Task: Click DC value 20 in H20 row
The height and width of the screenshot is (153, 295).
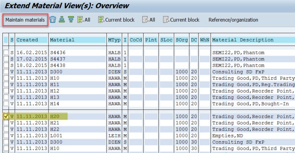Action: point(194,116)
